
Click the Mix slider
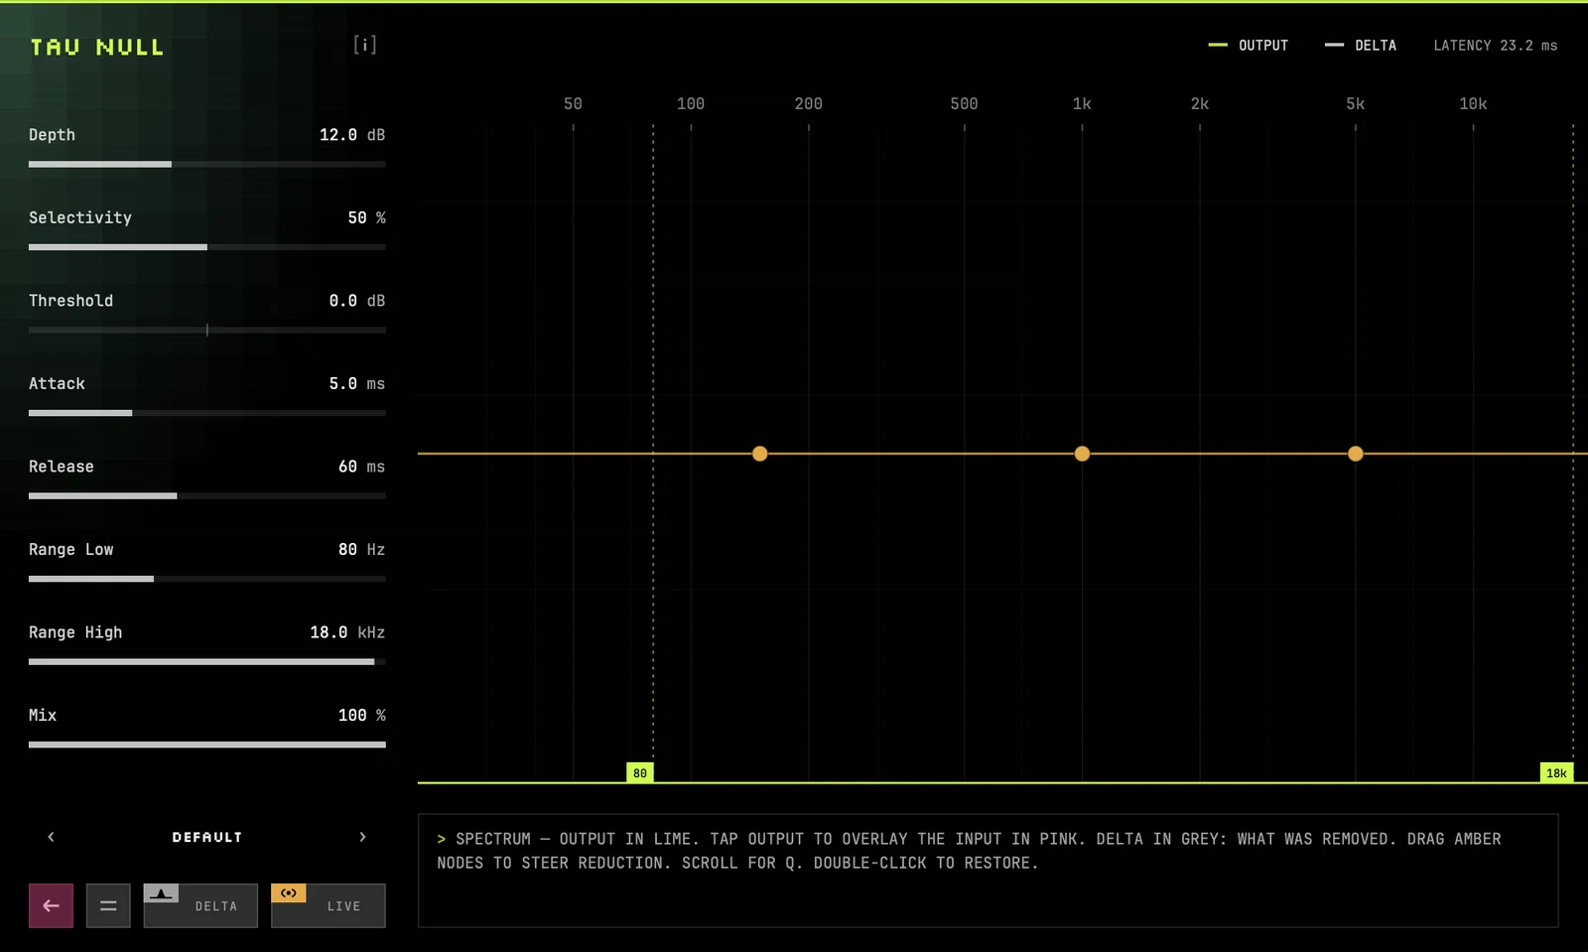point(207,745)
